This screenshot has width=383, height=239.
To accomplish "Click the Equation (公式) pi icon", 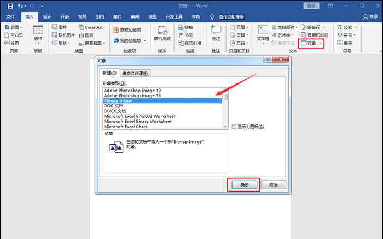I will tap(340, 27).
